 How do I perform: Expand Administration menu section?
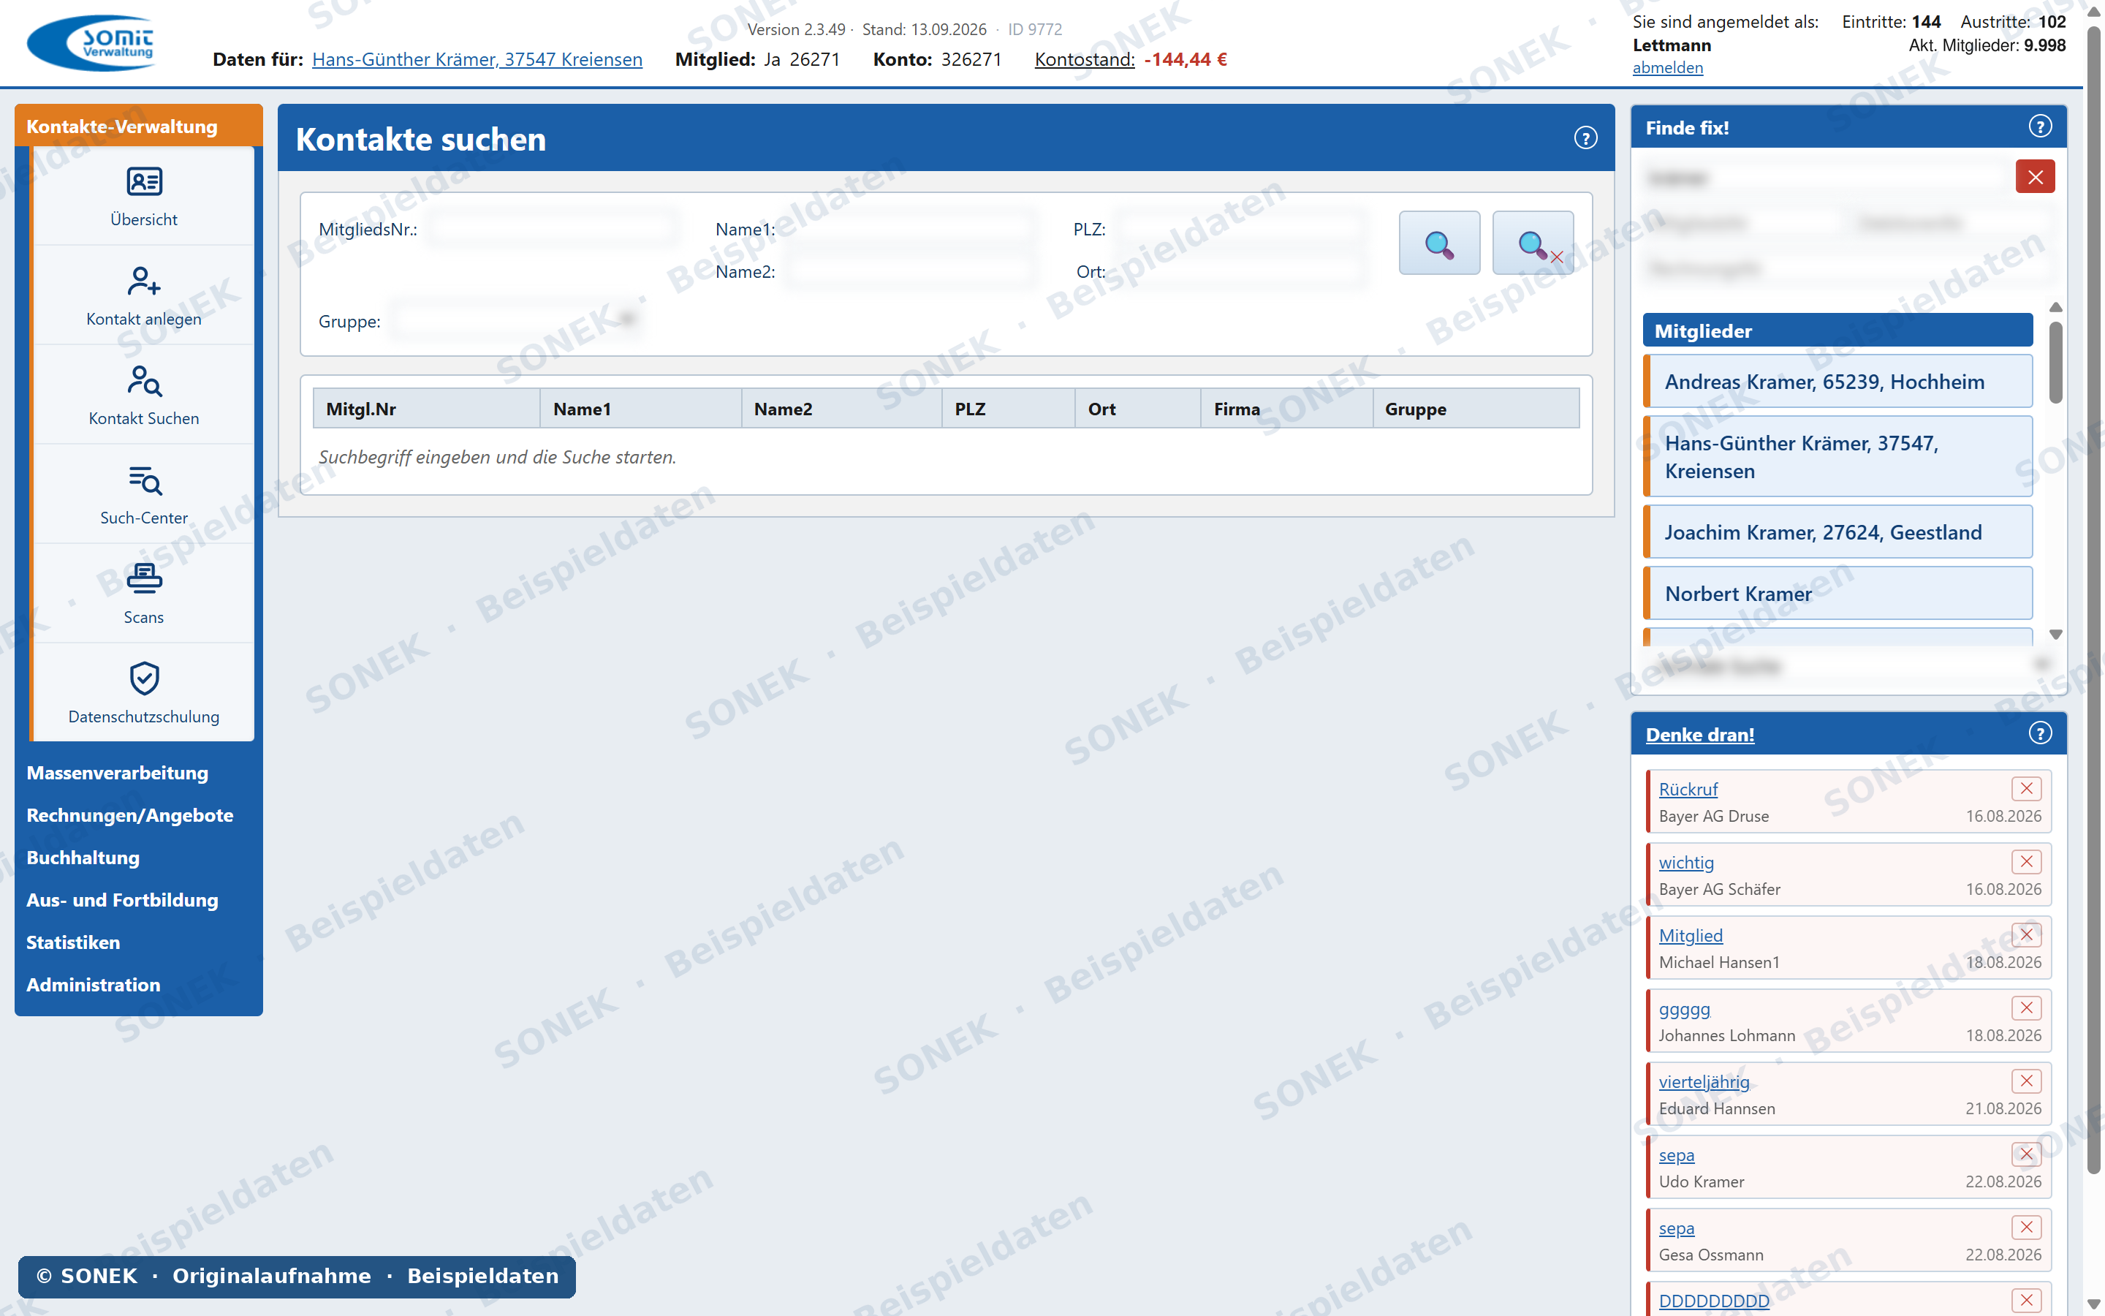pos(93,986)
